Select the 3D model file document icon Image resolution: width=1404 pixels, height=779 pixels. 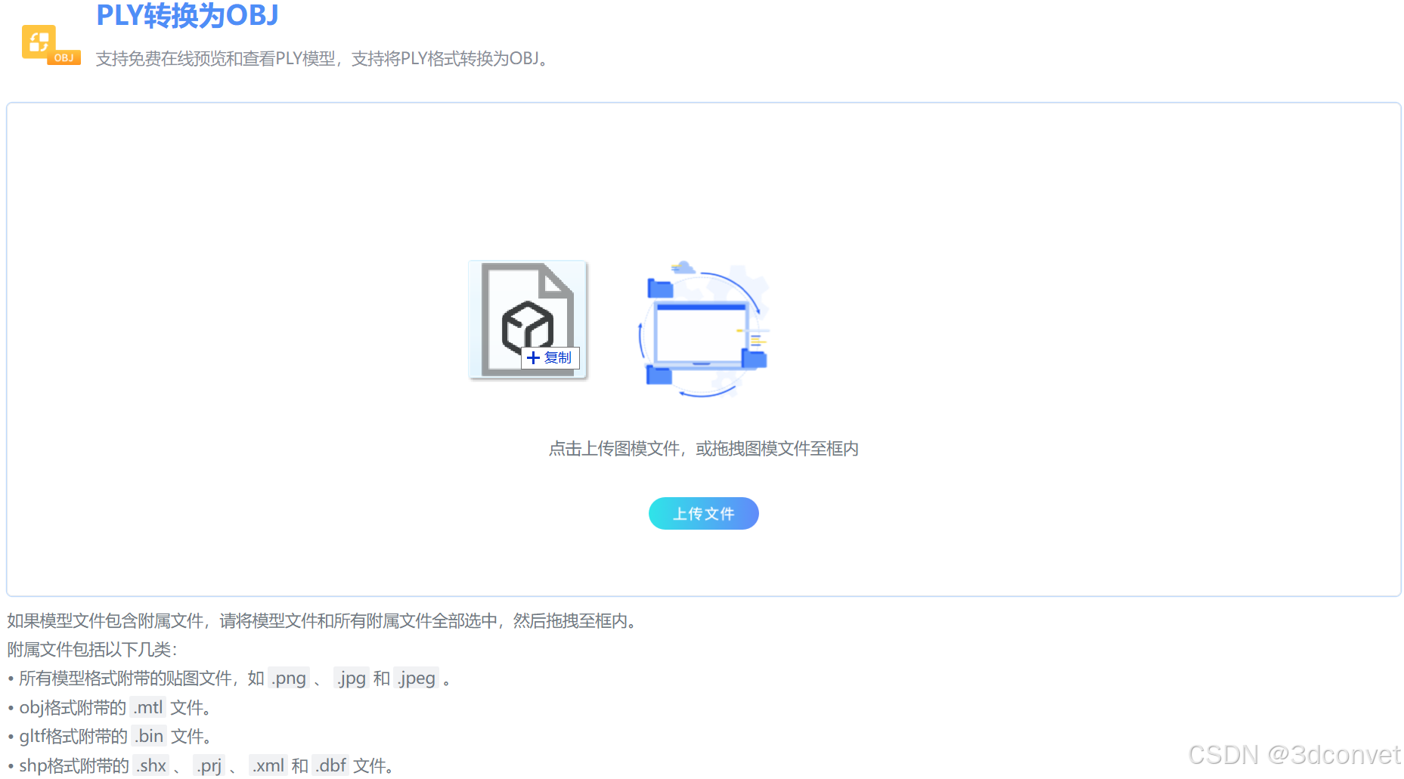pos(527,317)
